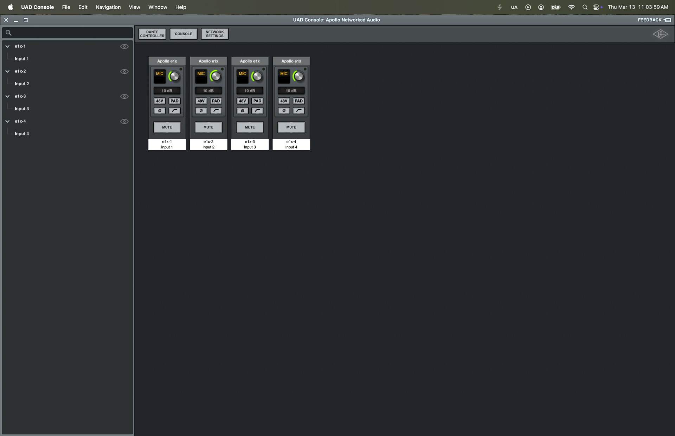
Task: Open the Navigation menu
Action: coord(108,7)
